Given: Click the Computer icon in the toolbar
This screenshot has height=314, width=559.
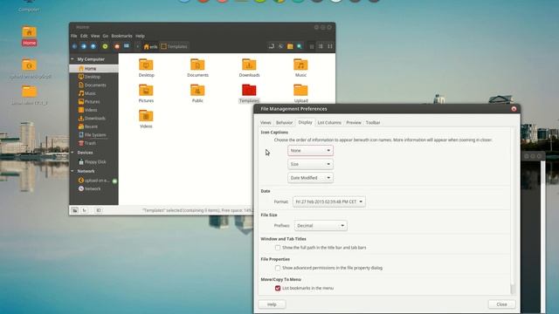Looking at the screenshot, I should click(x=127, y=46).
